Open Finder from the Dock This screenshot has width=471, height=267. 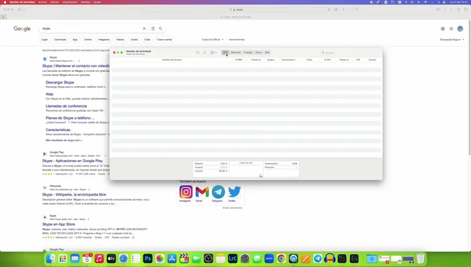coord(50,258)
